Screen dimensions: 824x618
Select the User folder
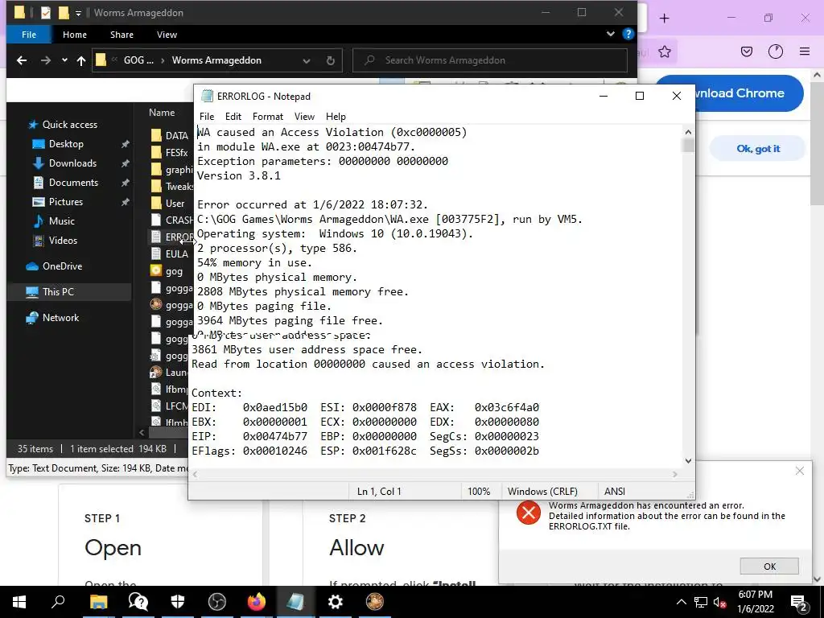tap(168, 204)
